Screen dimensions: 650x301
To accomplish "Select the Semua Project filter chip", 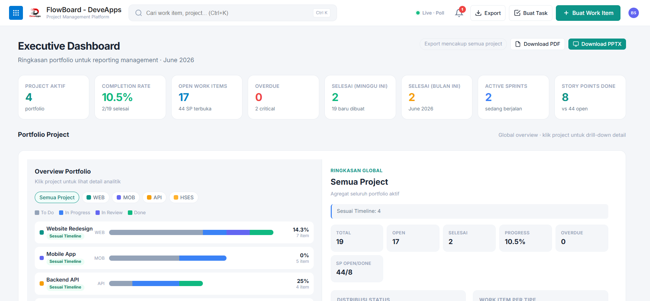I will [57, 198].
